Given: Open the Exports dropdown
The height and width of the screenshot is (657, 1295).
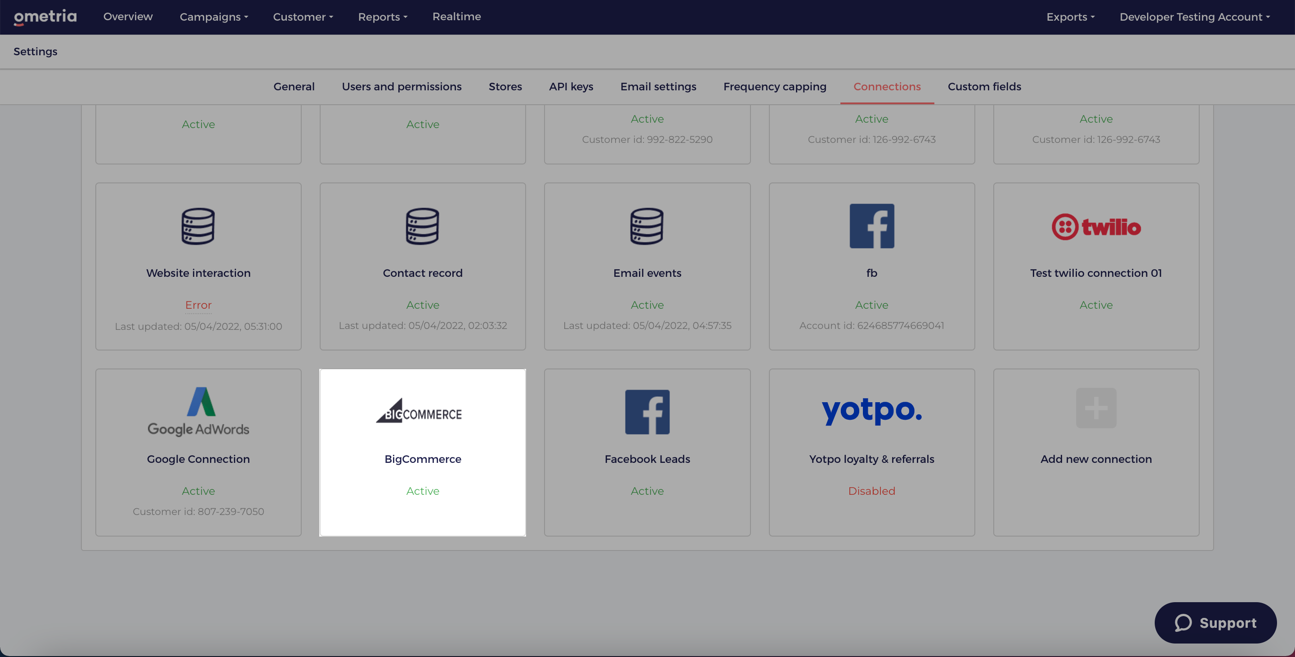Looking at the screenshot, I should tap(1070, 17).
